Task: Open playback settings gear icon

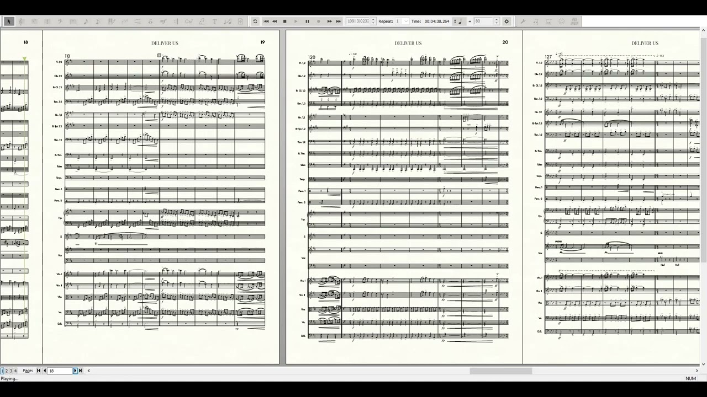Action: (x=506, y=22)
